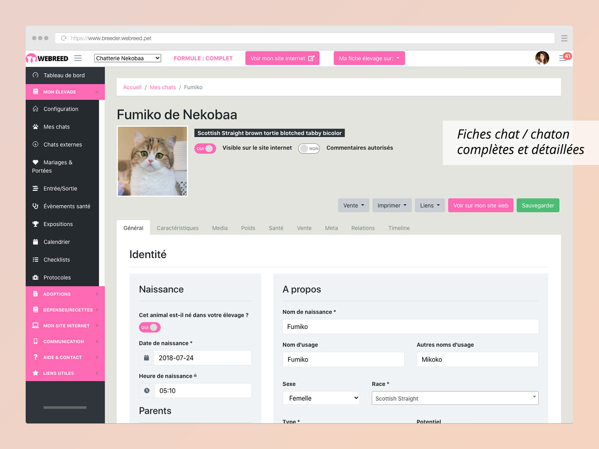The image size is (599, 449).
Task: Click the clock icon beside heure de naissance
Action: (146, 391)
